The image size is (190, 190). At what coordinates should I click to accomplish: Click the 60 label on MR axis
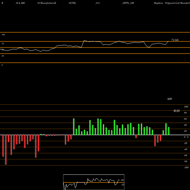(185, 119)
